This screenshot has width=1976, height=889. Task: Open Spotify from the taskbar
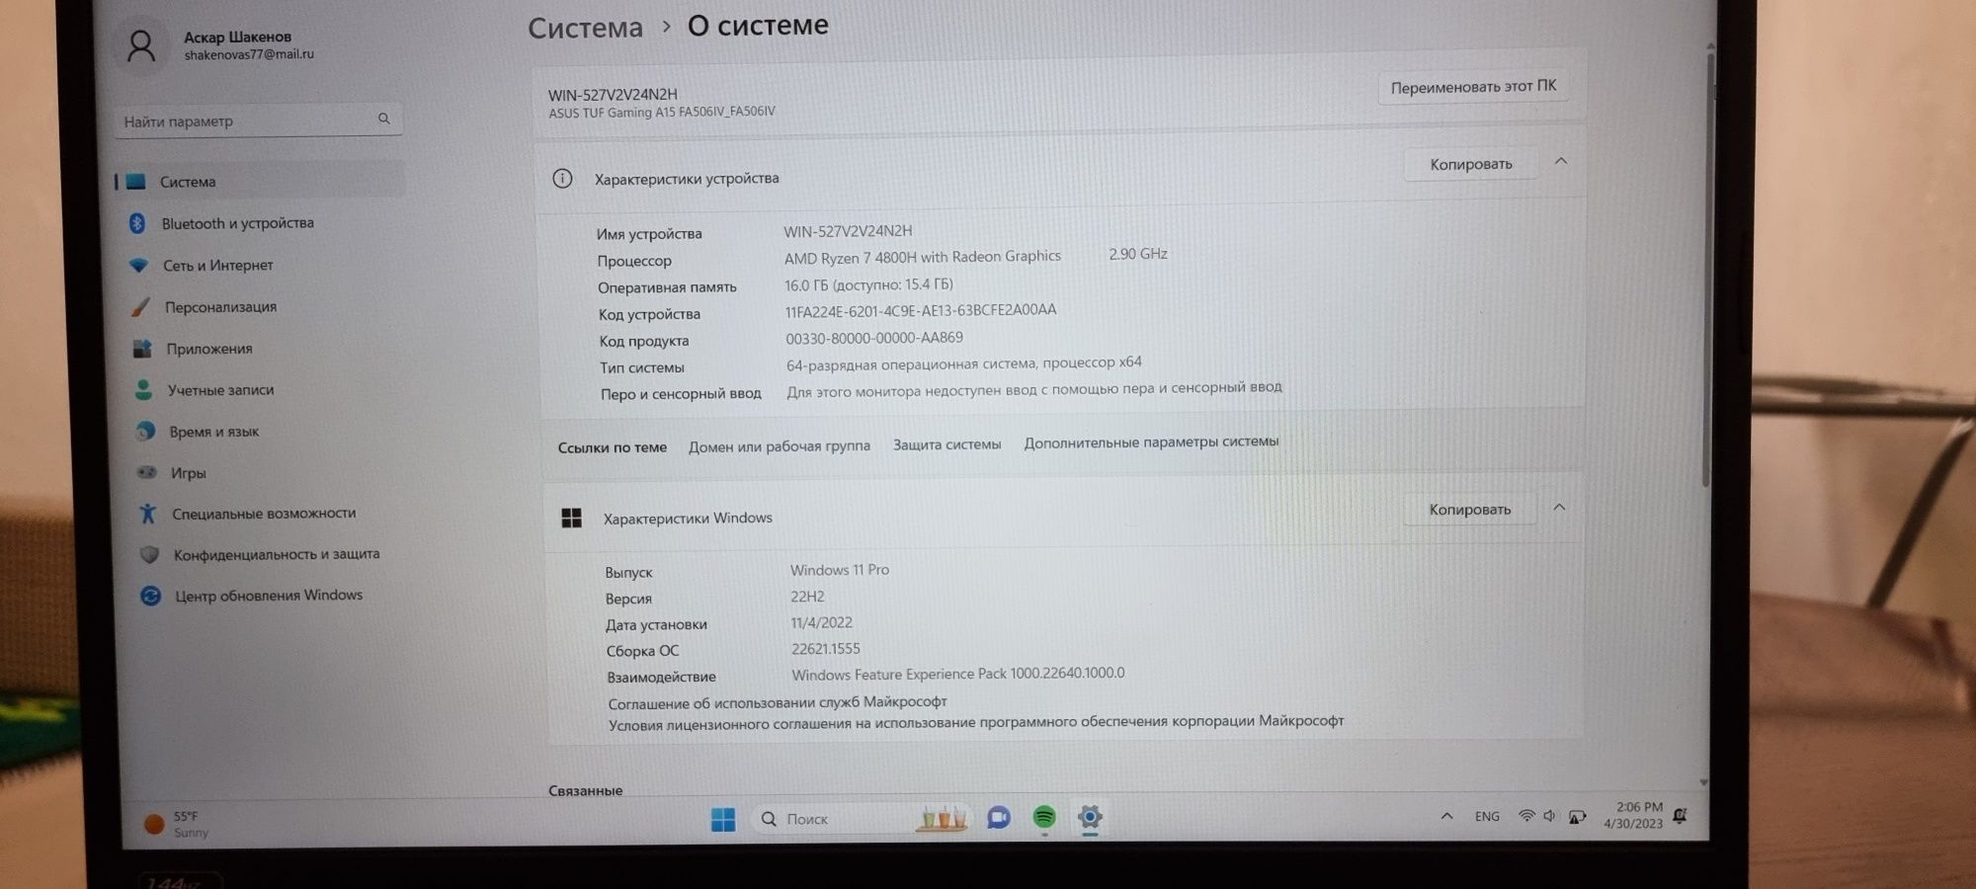pyautogui.click(x=1044, y=817)
